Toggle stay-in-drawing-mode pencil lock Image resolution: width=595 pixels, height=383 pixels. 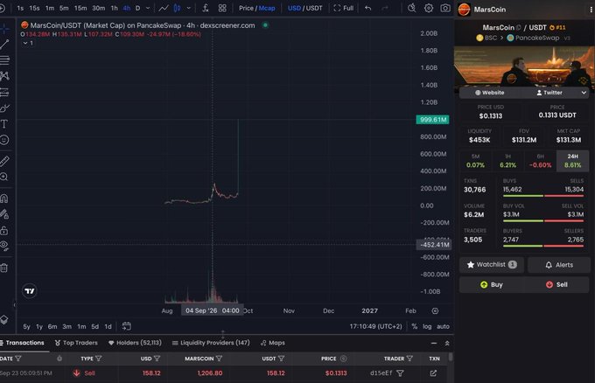pyautogui.click(x=4, y=214)
